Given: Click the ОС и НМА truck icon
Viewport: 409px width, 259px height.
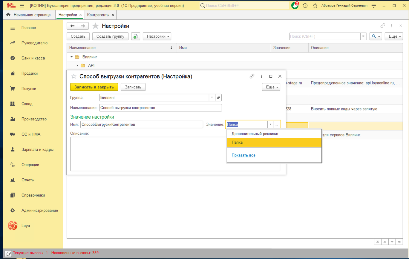Looking at the screenshot, I should 13,134.
